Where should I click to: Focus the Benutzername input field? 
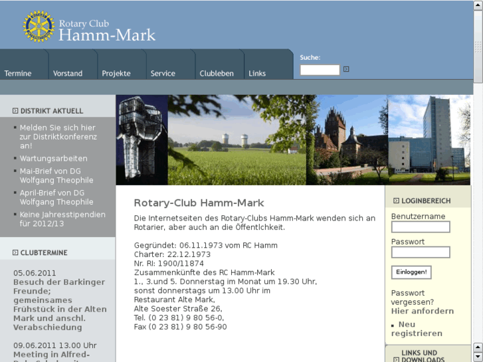pyautogui.click(x=421, y=227)
